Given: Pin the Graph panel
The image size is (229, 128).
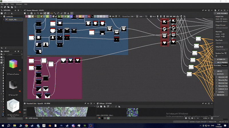Looking at the screenshot, I should click(203, 10).
